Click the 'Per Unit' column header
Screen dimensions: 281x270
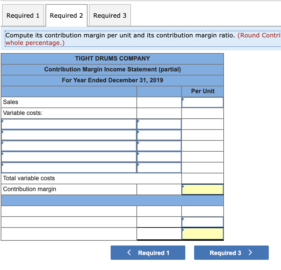coord(203,91)
